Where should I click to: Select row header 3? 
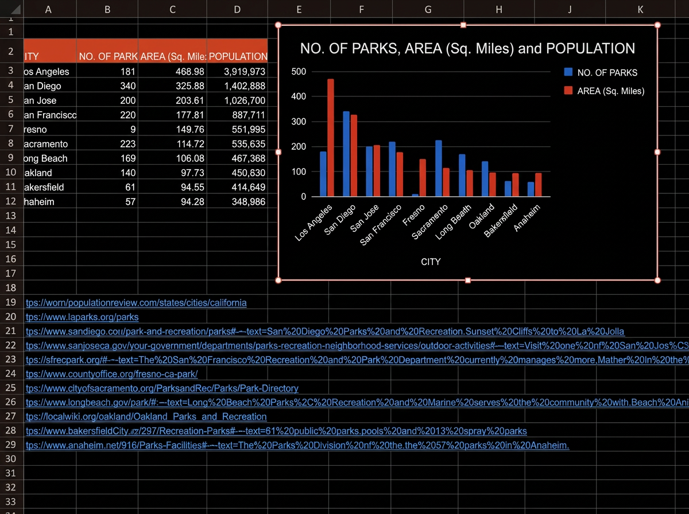pos(11,71)
